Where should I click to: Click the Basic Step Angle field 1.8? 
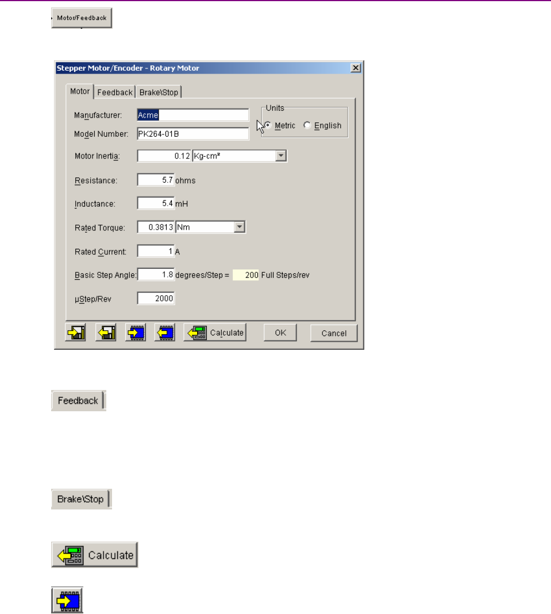click(x=156, y=275)
